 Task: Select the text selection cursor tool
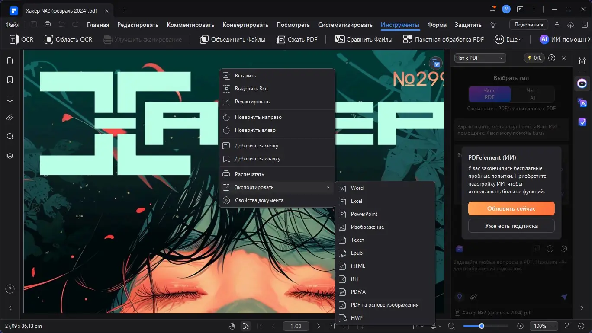246,326
